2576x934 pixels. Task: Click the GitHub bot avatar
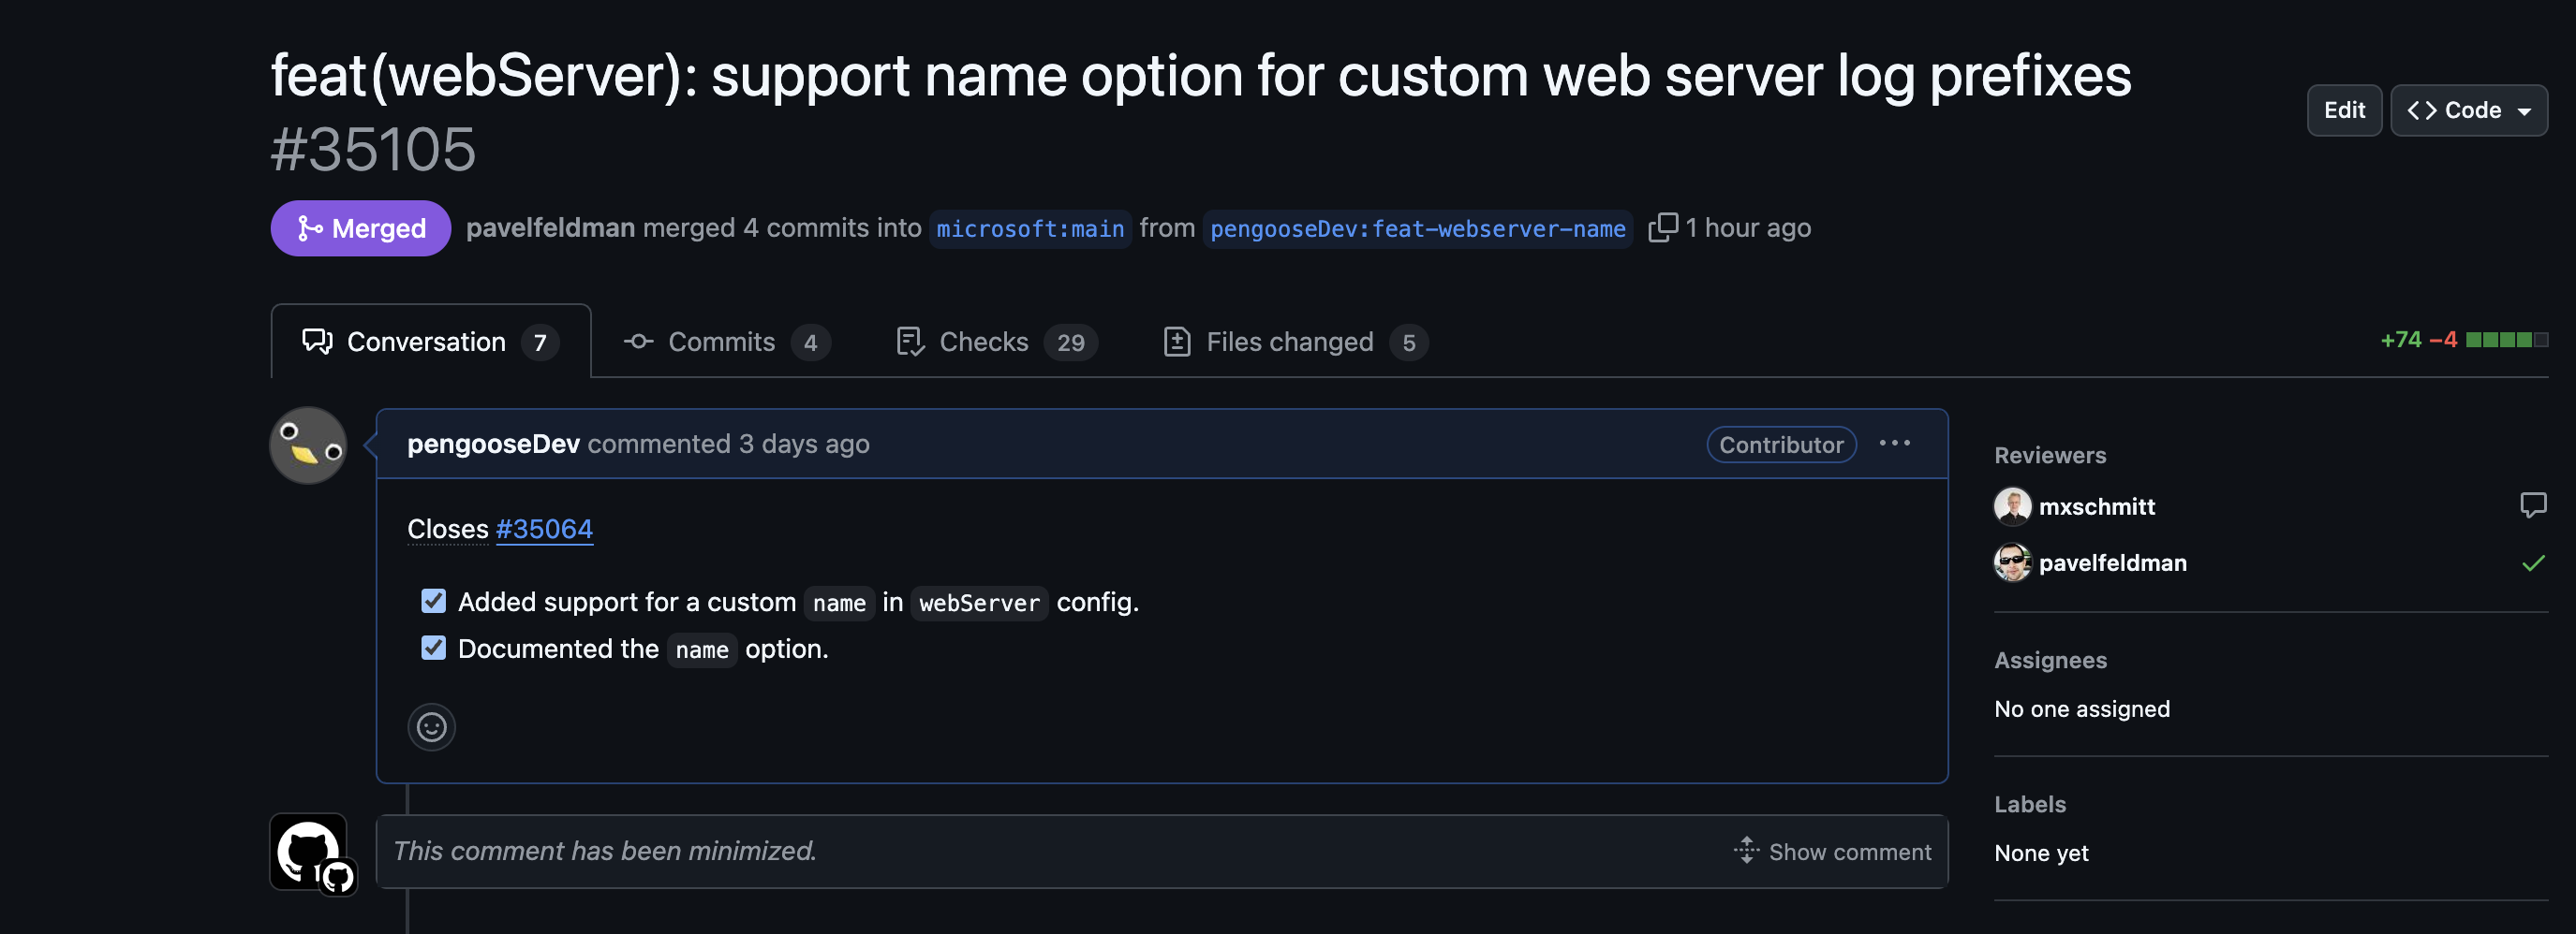pyautogui.click(x=309, y=852)
